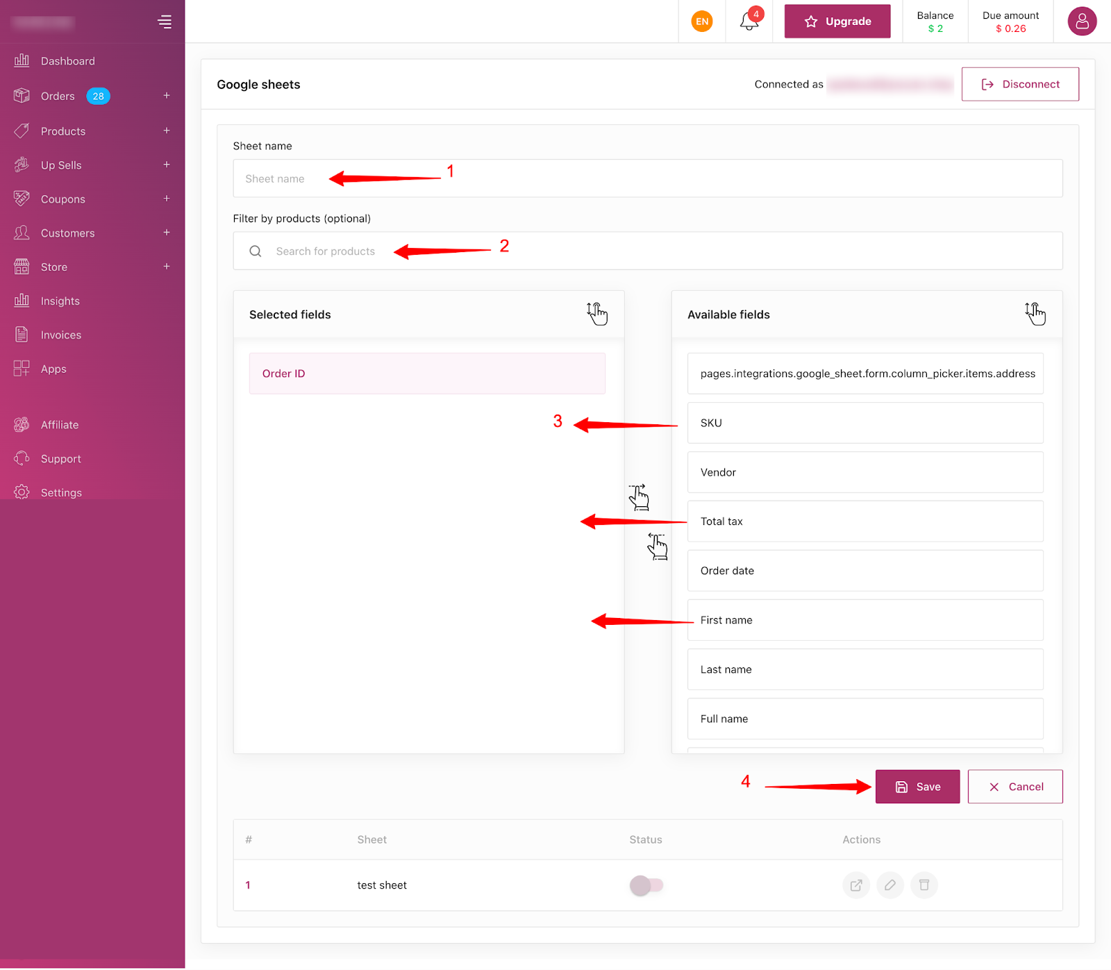Click the Orders 28 badge
Image resolution: width=1111 pixels, height=970 pixels.
point(98,96)
